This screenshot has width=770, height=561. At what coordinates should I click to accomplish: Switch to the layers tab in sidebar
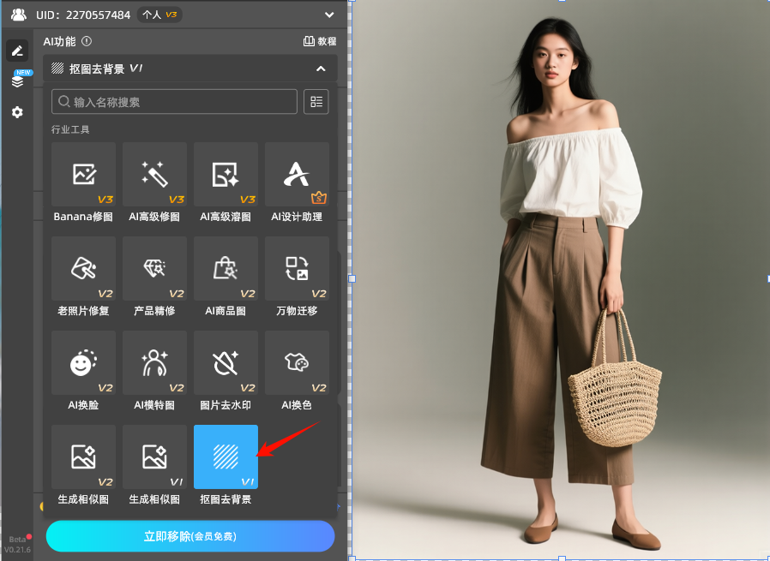pos(17,81)
